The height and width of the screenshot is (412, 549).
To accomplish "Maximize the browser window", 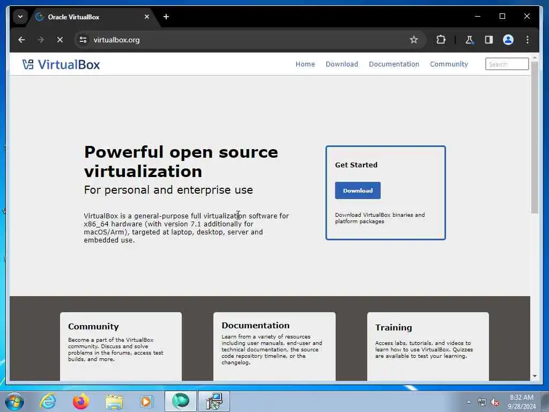I will (502, 16).
